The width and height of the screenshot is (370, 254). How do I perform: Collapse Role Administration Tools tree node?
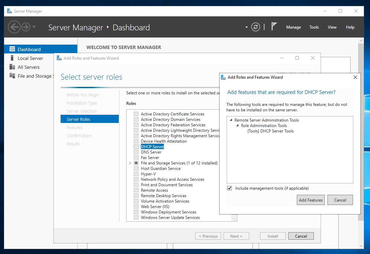click(238, 126)
